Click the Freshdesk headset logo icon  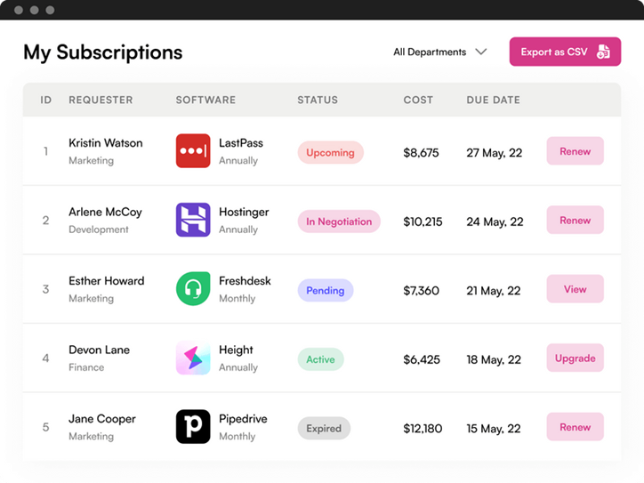[x=193, y=289]
